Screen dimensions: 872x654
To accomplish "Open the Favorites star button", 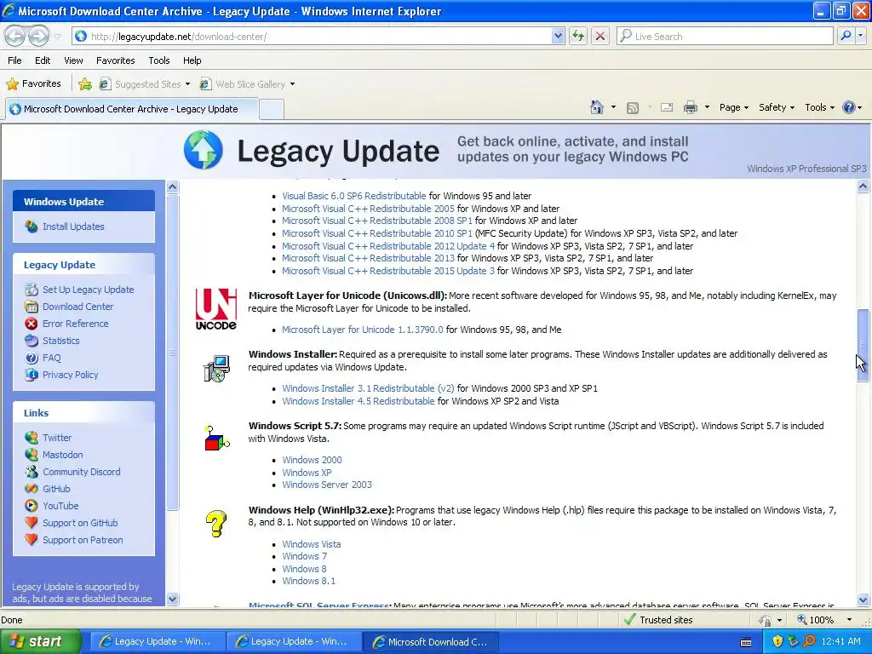I will point(33,84).
